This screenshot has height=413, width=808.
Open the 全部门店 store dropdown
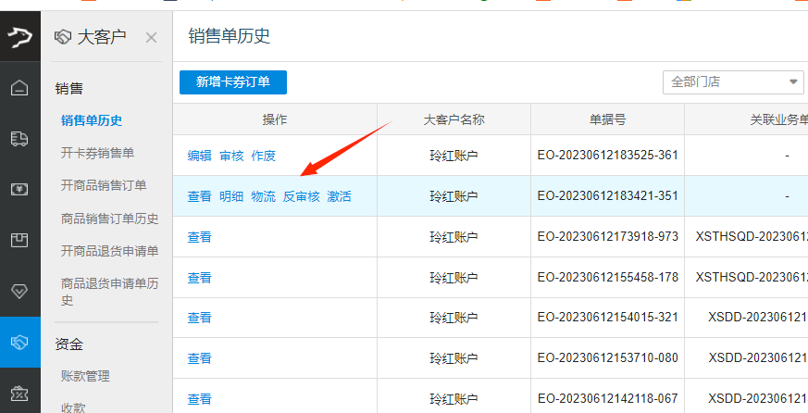(x=733, y=82)
